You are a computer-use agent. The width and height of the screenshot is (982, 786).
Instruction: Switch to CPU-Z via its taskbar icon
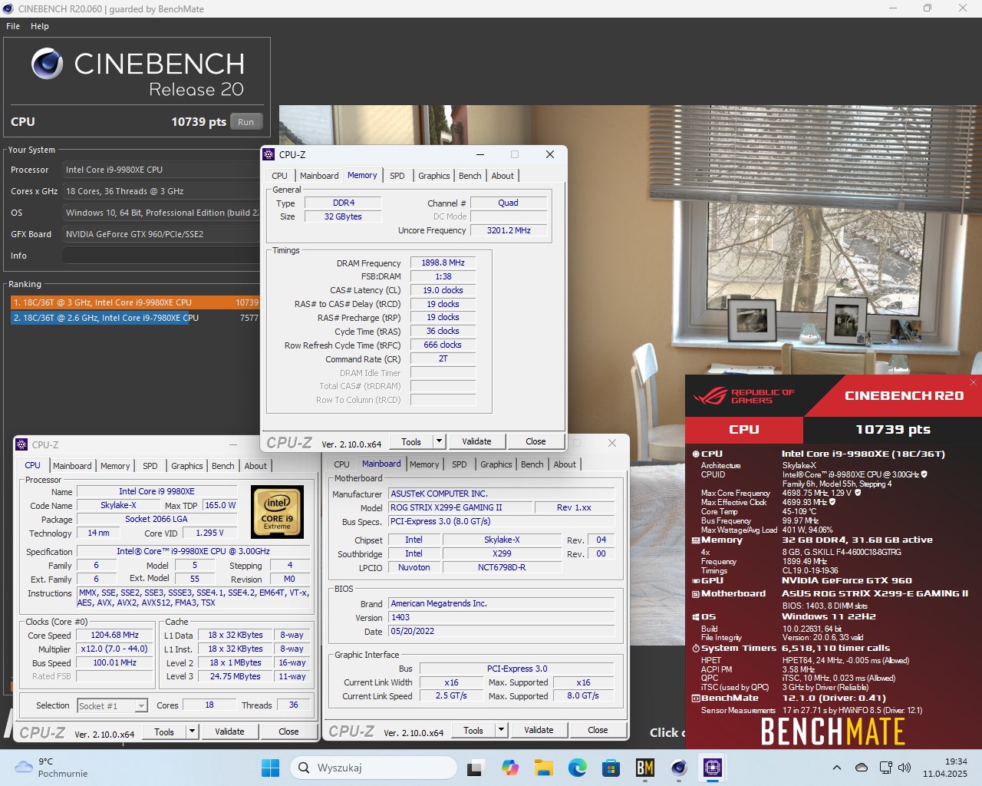tap(712, 768)
